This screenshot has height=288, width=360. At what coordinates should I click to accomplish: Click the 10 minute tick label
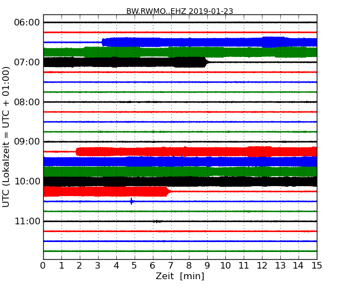click(225, 266)
